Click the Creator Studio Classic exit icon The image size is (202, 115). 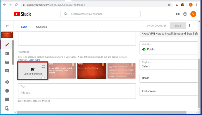(7, 108)
